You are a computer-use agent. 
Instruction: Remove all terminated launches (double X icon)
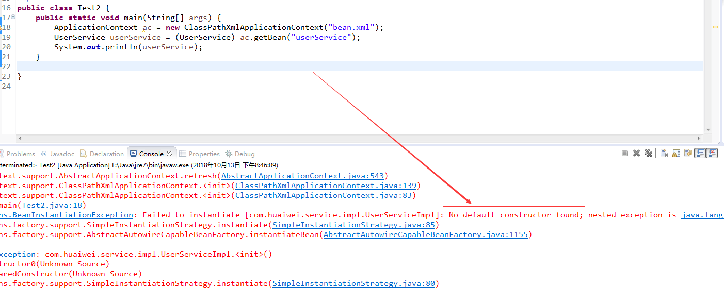coord(648,153)
